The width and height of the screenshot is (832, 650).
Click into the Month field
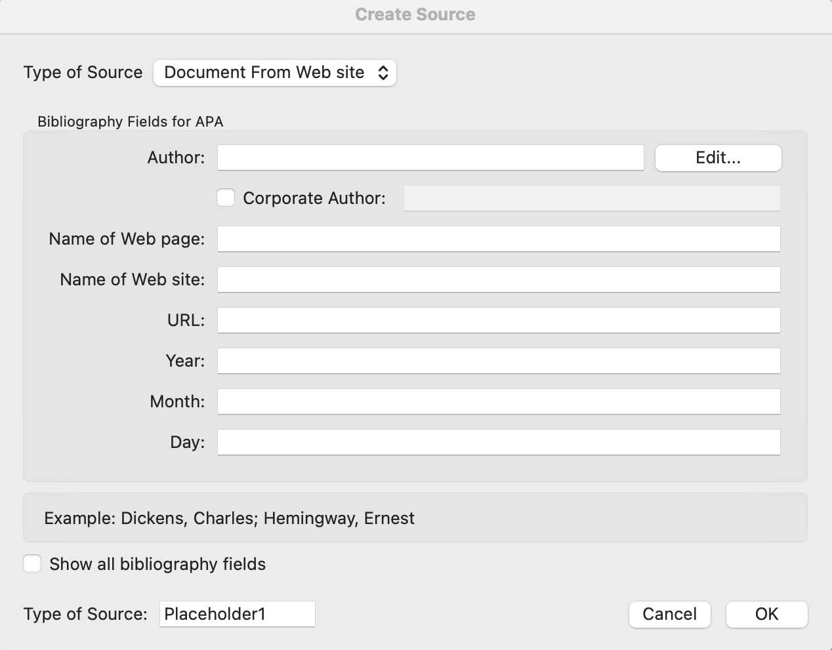(499, 401)
